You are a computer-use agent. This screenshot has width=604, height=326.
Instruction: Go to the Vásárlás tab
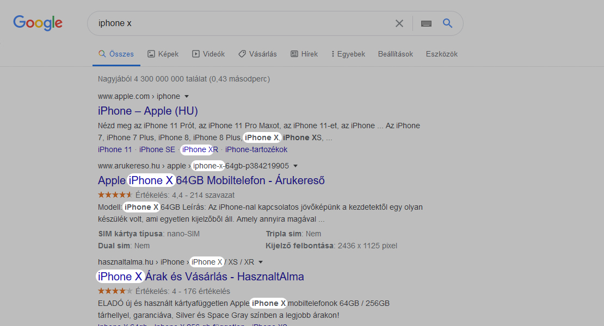point(257,54)
